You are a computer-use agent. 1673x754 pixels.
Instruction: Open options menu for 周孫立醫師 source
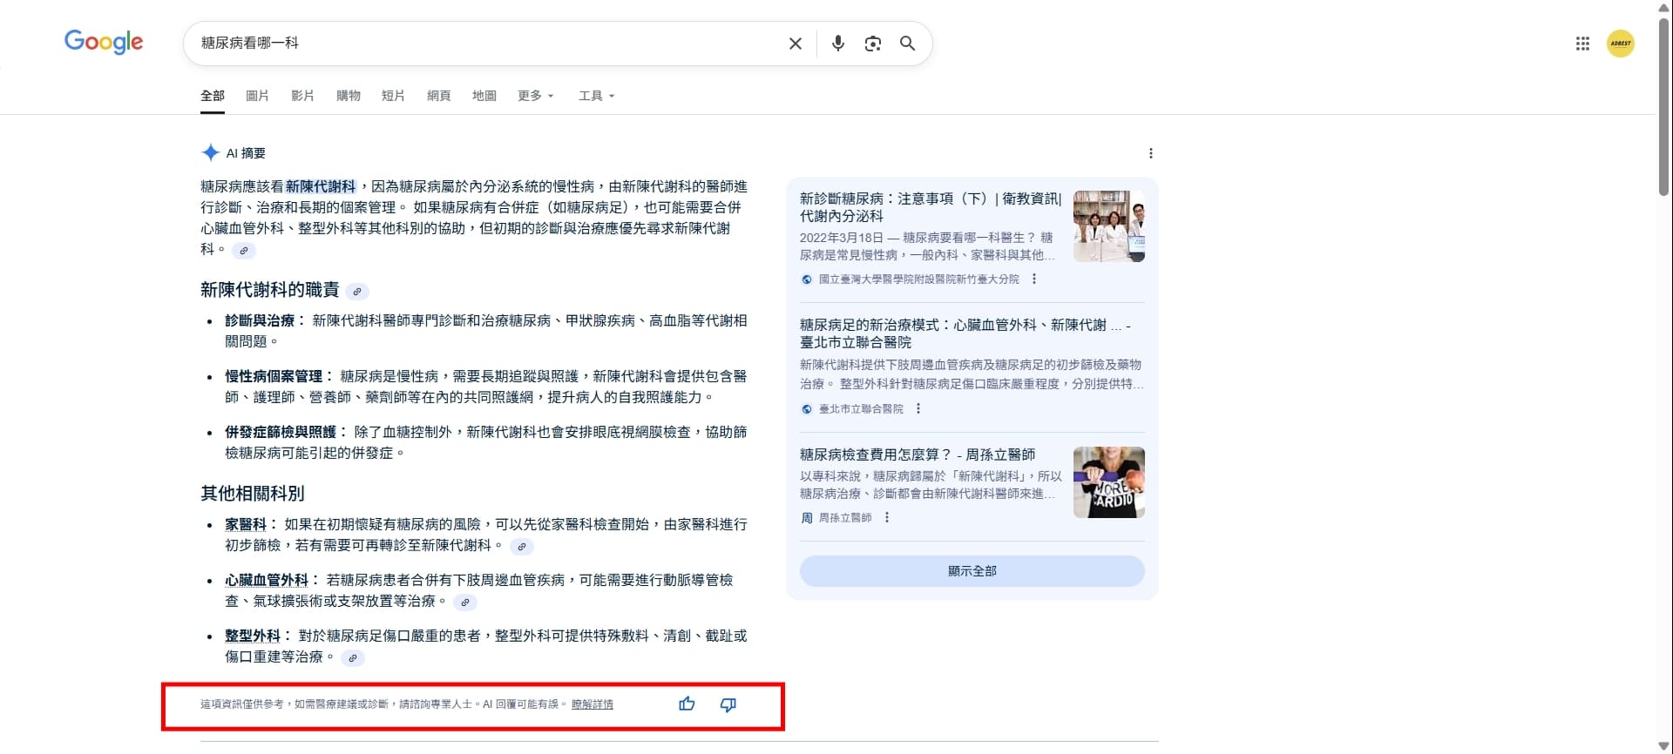pyautogui.click(x=886, y=518)
